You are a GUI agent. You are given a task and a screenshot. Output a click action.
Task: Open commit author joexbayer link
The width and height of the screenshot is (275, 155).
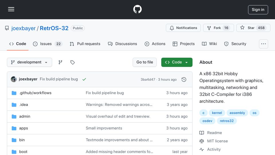point(28,79)
